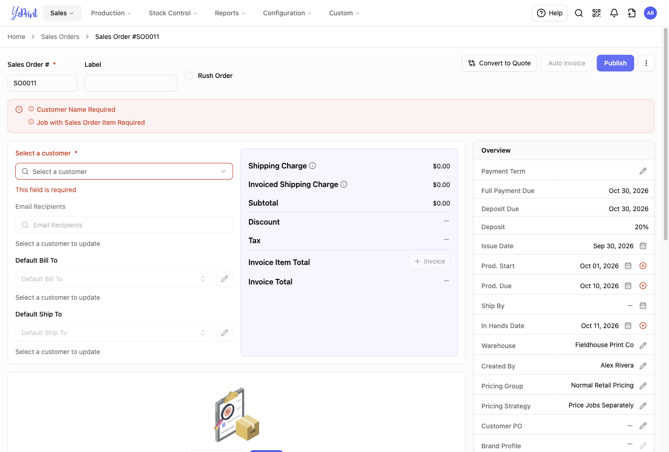Expand the Default Bill To selector

114,279
